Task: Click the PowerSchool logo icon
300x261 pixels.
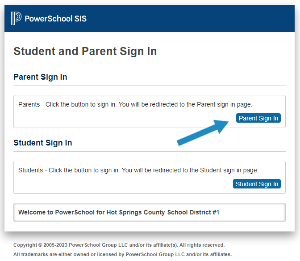Action: pyautogui.click(x=16, y=18)
